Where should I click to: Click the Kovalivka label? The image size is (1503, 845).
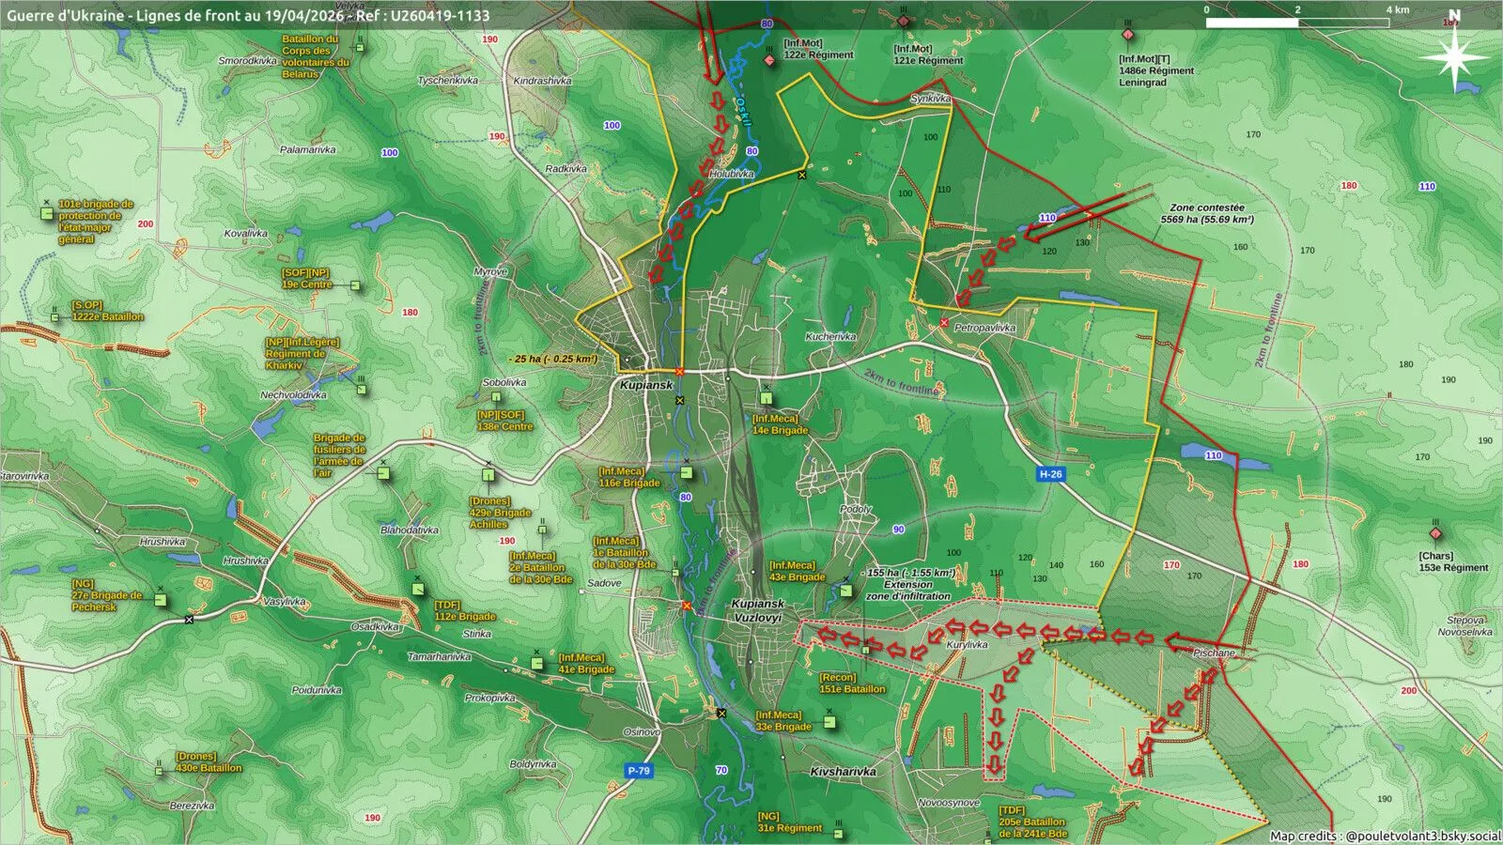click(246, 234)
